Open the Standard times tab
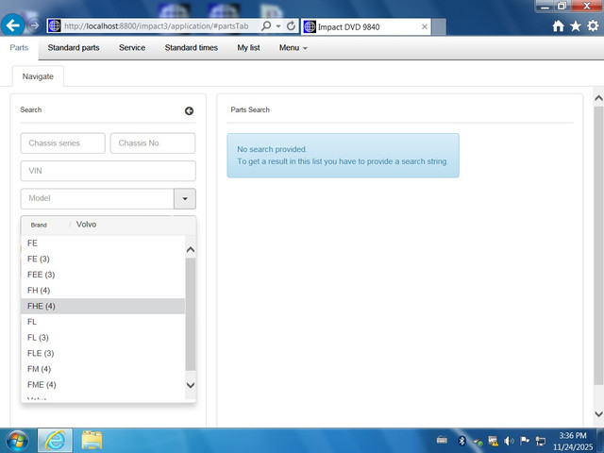 pos(192,48)
